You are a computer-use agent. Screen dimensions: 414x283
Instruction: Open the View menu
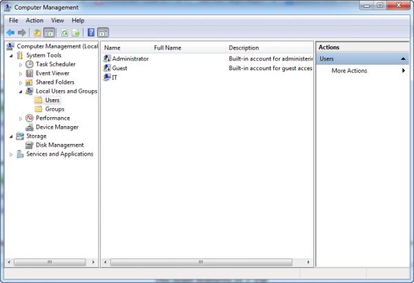[x=57, y=21]
